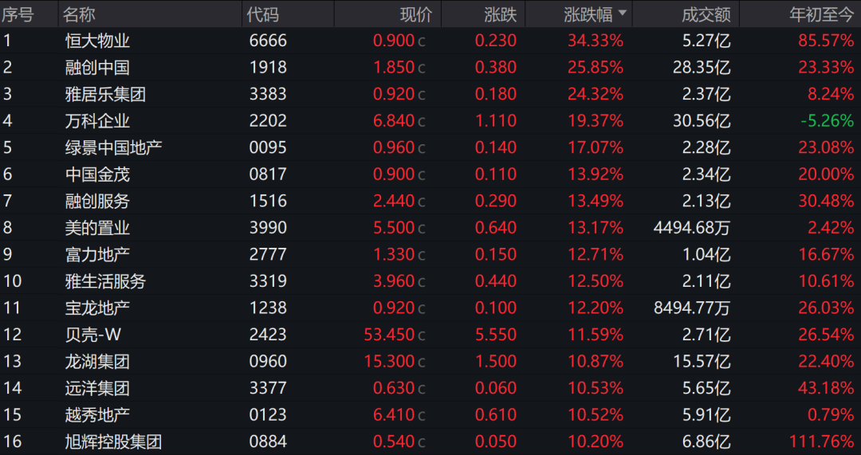Click 恒大物业 price 0.900
This screenshot has height=455, width=861.
[x=393, y=41]
